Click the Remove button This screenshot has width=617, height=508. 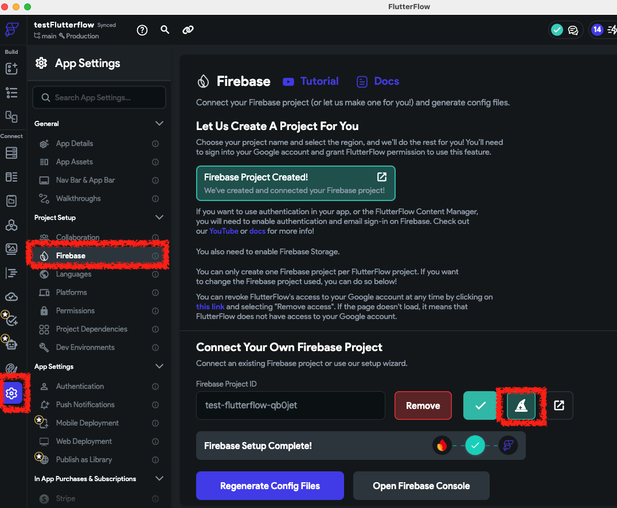423,405
